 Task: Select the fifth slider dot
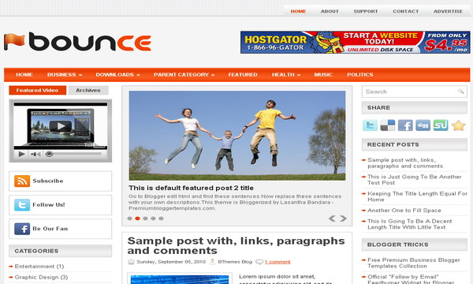click(161, 219)
